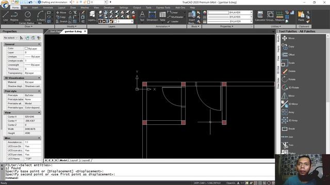
Task: Click the Copy tool in Modify ribbon panel
Action: pos(61,17)
